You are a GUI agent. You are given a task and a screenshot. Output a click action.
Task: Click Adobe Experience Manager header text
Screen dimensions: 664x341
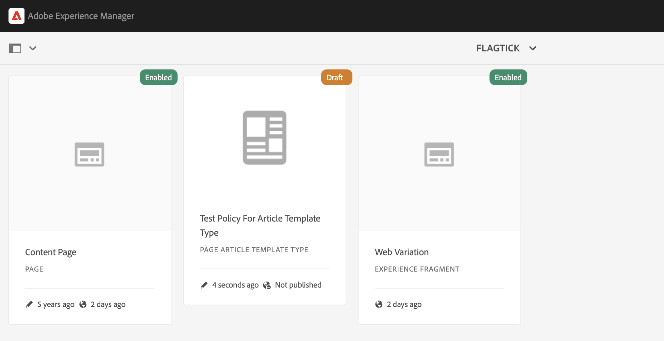(x=81, y=16)
